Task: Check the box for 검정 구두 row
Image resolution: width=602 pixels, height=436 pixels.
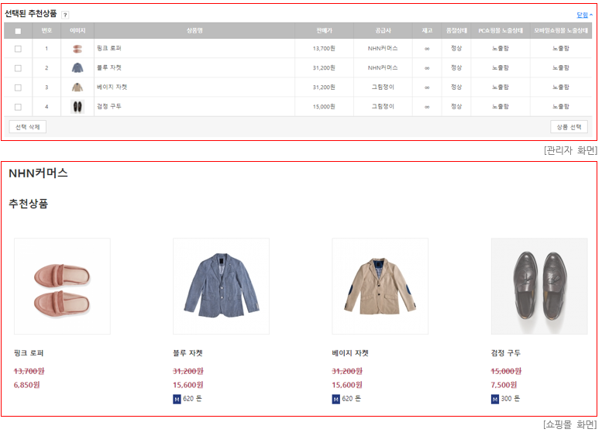Action: pos(18,107)
